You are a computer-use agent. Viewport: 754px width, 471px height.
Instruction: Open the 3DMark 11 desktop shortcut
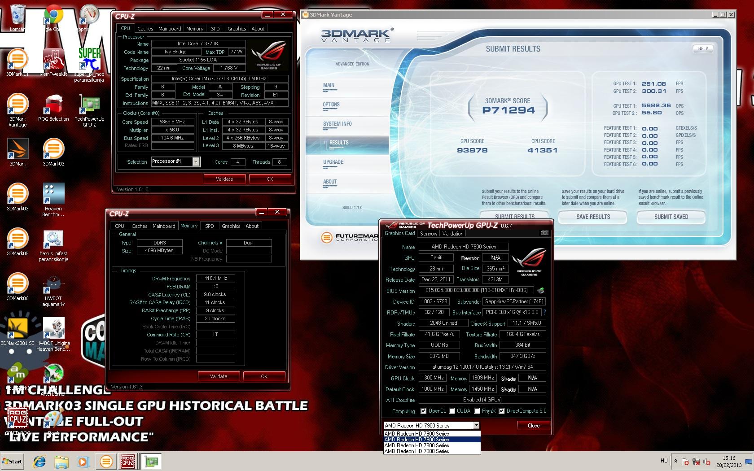click(x=18, y=62)
